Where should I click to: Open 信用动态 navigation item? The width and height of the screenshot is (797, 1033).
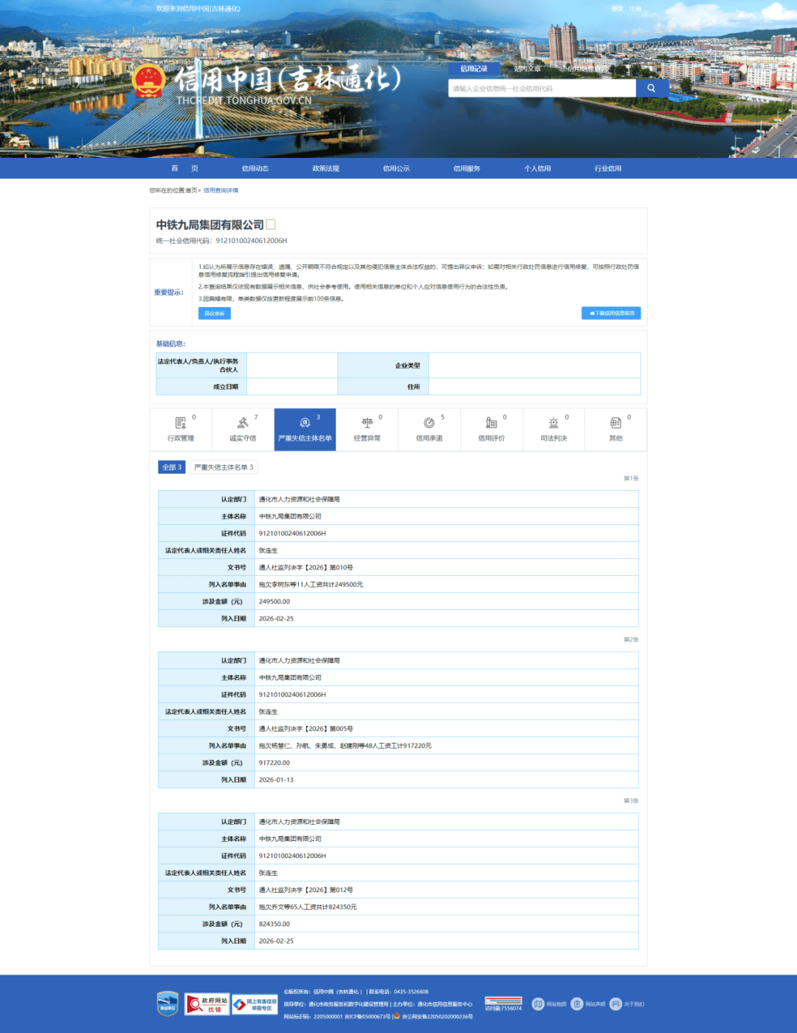pos(255,168)
